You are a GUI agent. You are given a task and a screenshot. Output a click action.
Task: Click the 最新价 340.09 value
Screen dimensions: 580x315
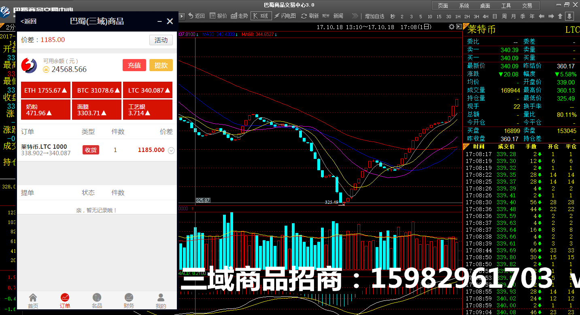pos(510,66)
